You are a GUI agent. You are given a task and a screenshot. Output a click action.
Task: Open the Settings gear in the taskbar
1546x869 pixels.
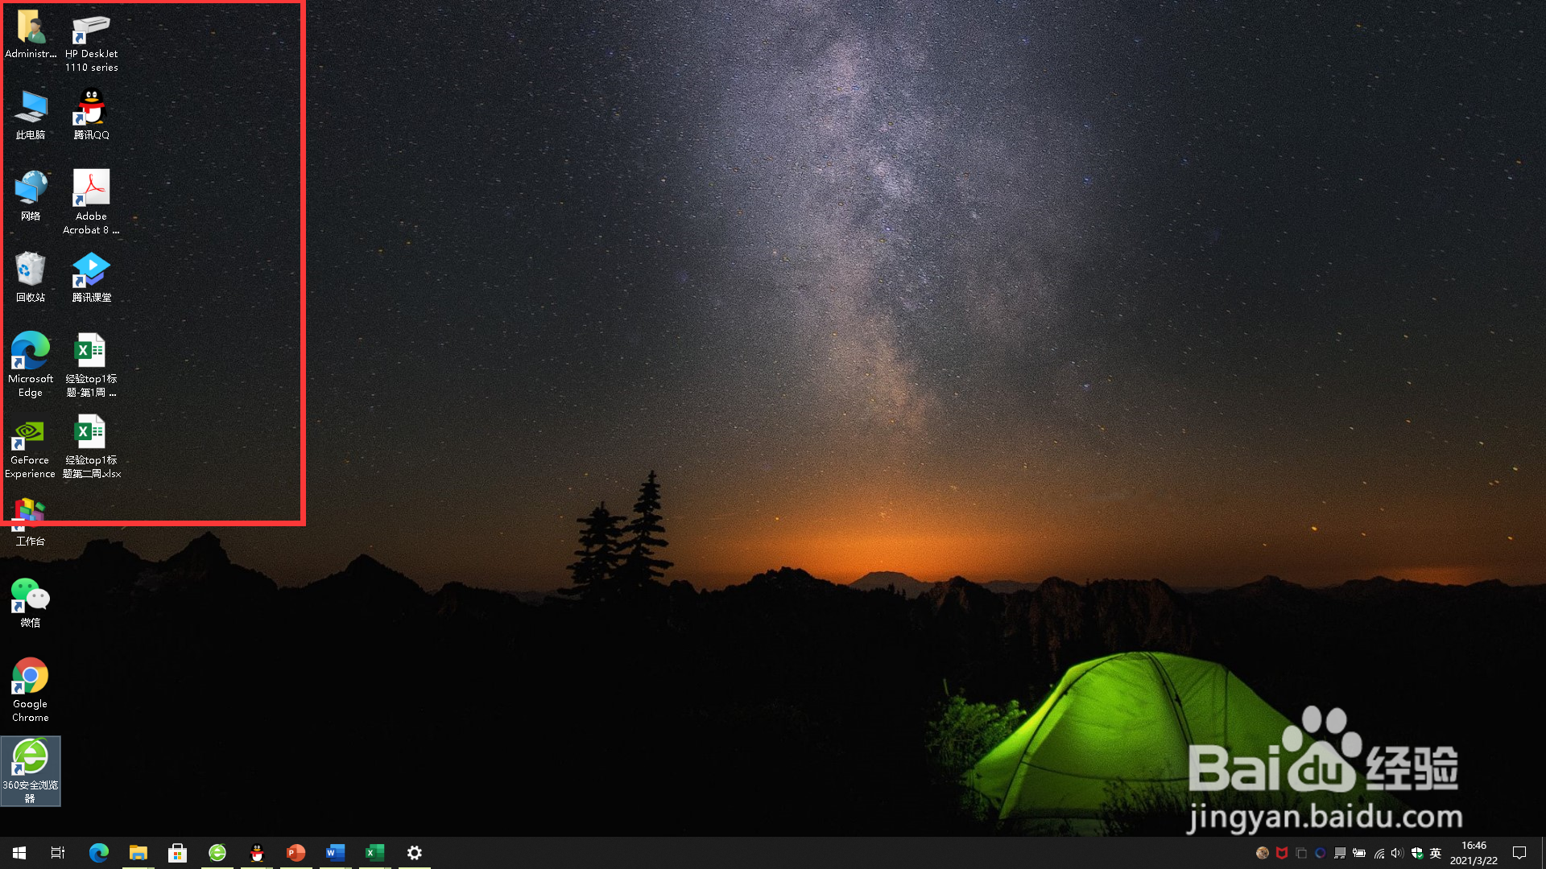click(414, 852)
